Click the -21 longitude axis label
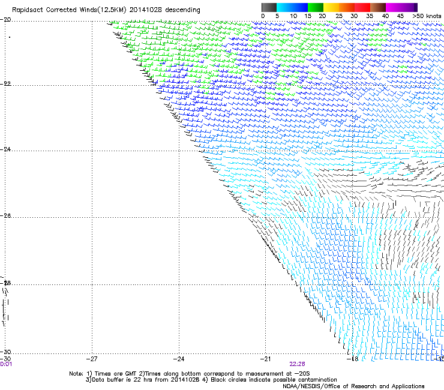The width and height of the screenshot is (444, 390). pos(265,359)
